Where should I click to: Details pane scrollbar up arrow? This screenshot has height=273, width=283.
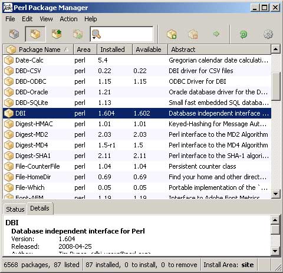click(275, 220)
